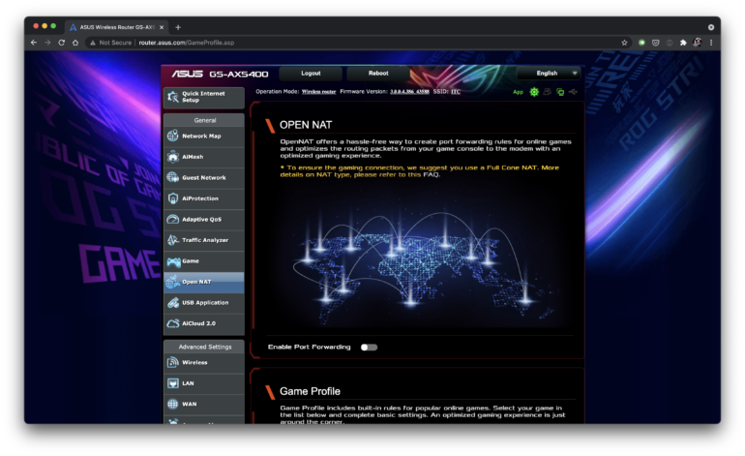
Task: Select the ASUS Wireless Router browser tab
Action: 115,27
